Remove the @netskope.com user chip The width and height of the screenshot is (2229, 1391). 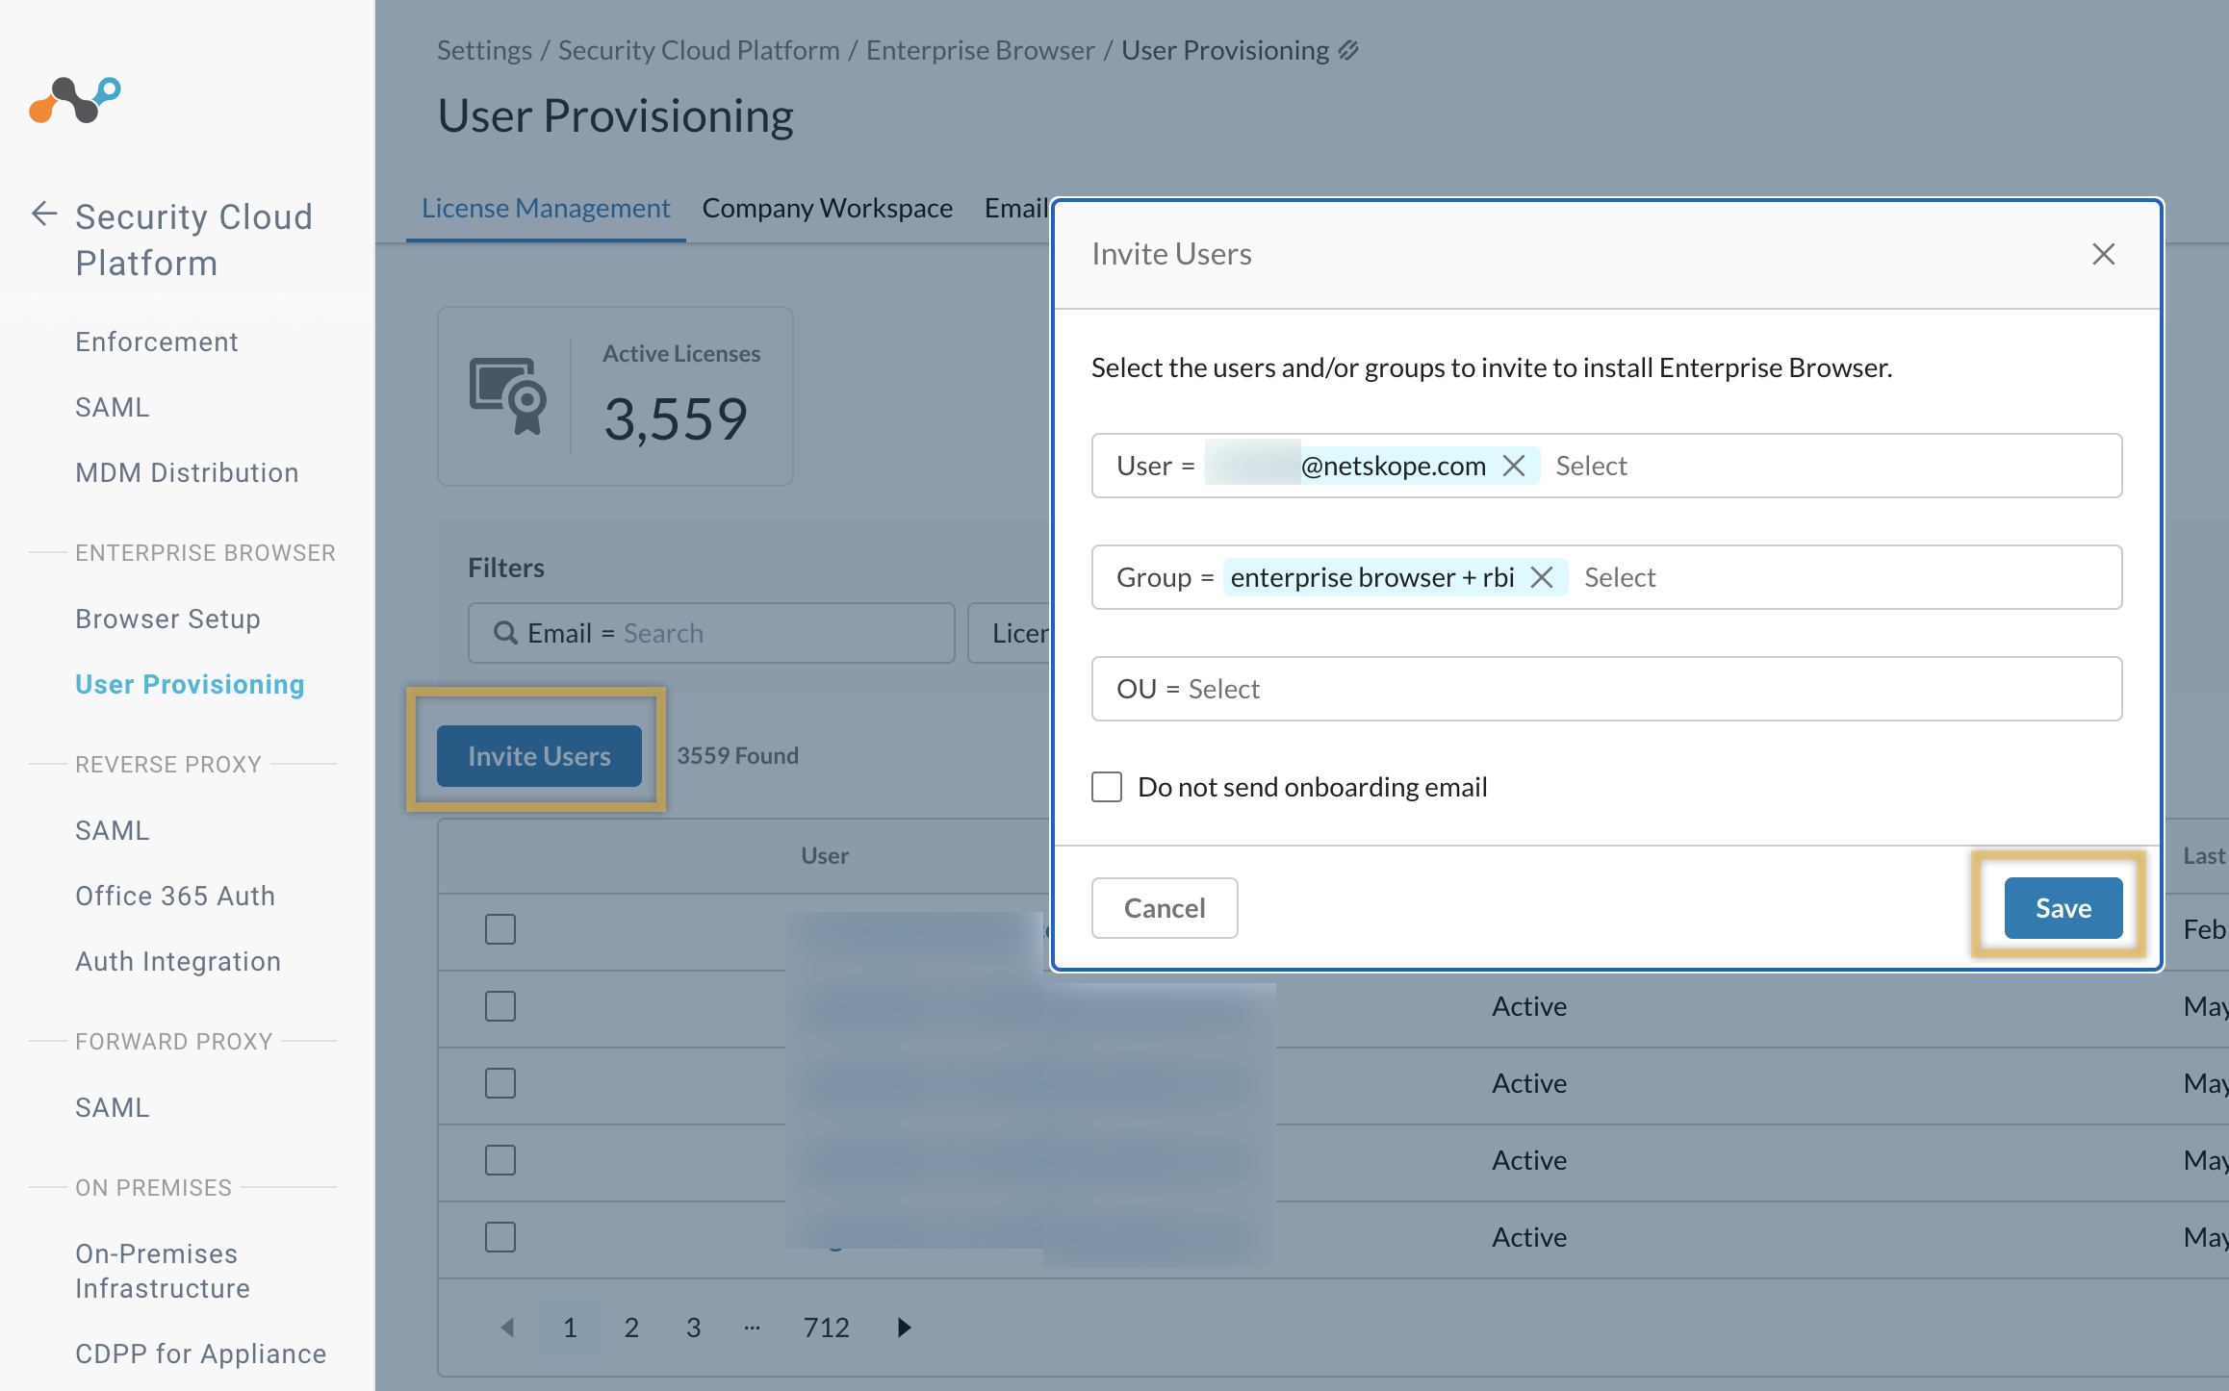[x=1515, y=465]
